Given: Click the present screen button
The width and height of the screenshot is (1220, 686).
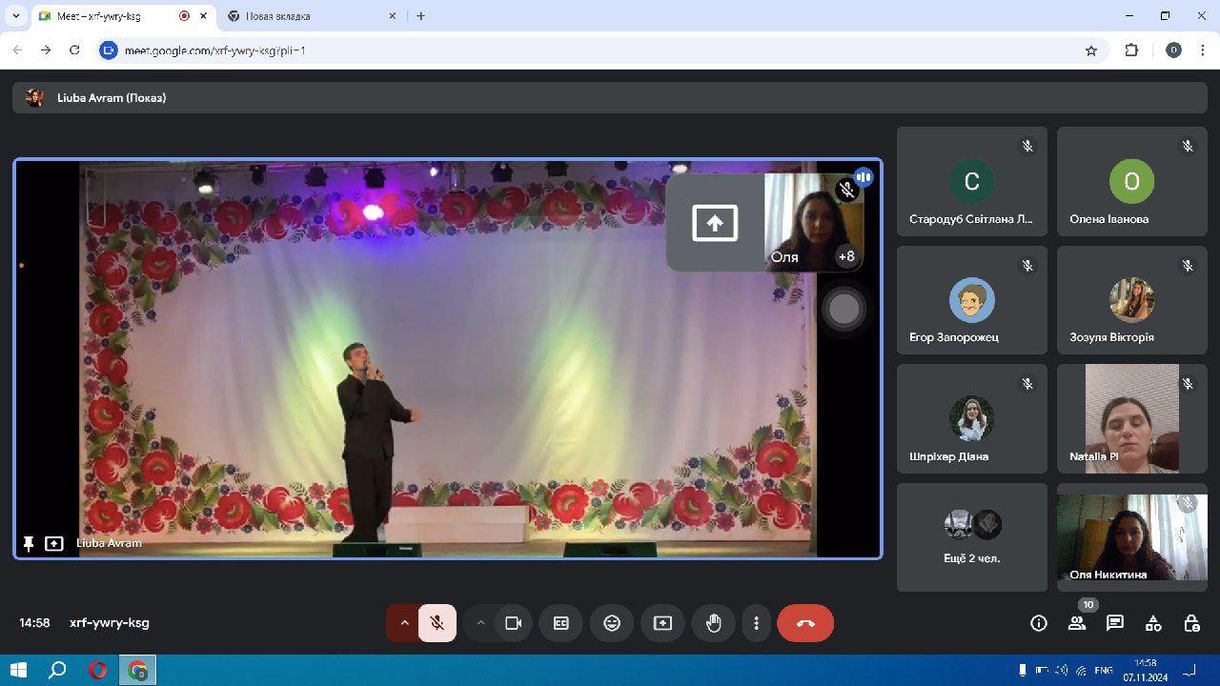Looking at the screenshot, I should click(662, 623).
